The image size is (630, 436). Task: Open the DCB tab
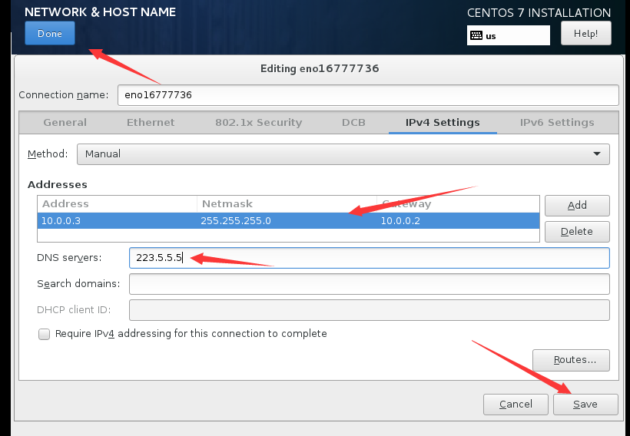353,123
